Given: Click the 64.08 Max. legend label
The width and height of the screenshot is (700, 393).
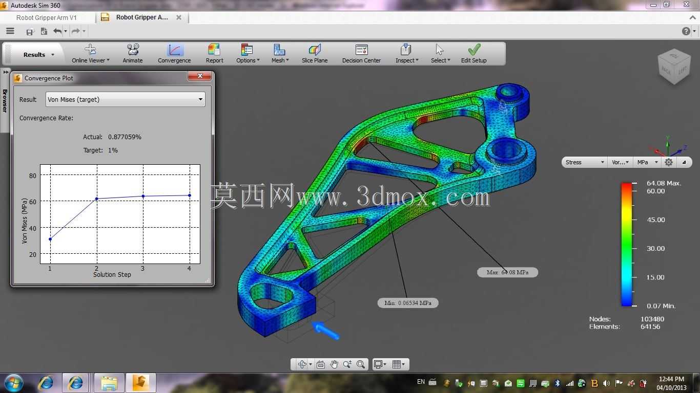Looking at the screenshot, I should coord(664,183).
